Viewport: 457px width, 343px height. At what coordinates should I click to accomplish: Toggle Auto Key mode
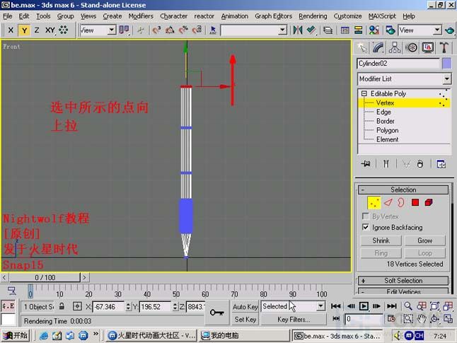coord(245,306)
